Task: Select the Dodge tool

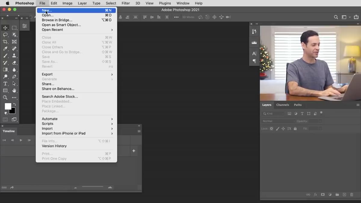Action: coord(5,77)
